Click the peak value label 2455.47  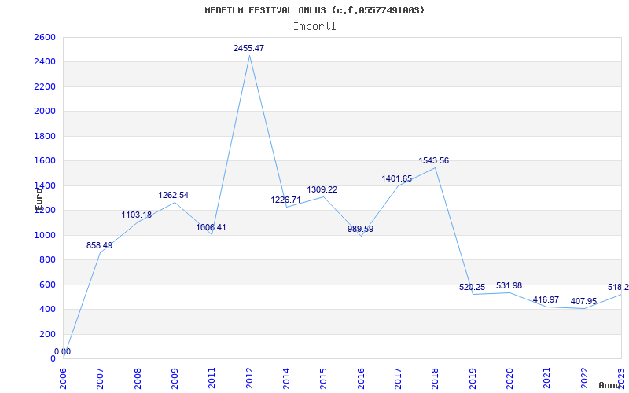pos(248,48)
